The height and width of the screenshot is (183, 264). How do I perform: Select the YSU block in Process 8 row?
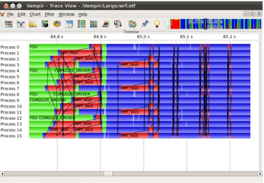[41, 94]
